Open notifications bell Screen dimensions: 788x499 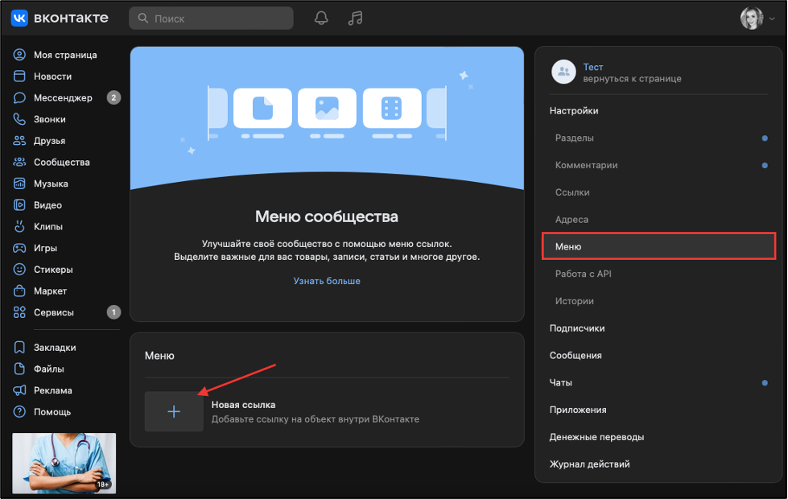coord(321,18)
